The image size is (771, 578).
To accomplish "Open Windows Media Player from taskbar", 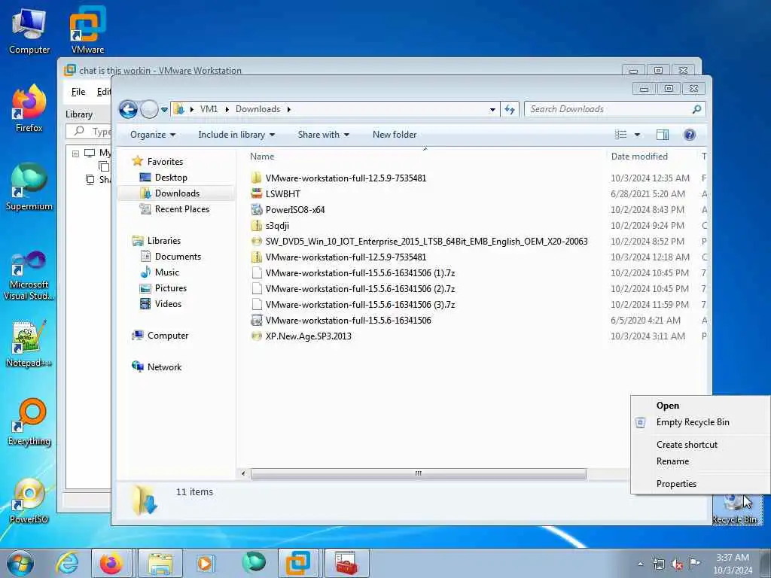I will (205, 563).
